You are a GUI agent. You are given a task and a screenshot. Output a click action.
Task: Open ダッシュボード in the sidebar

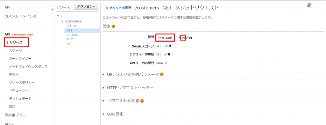coord(20,98)
